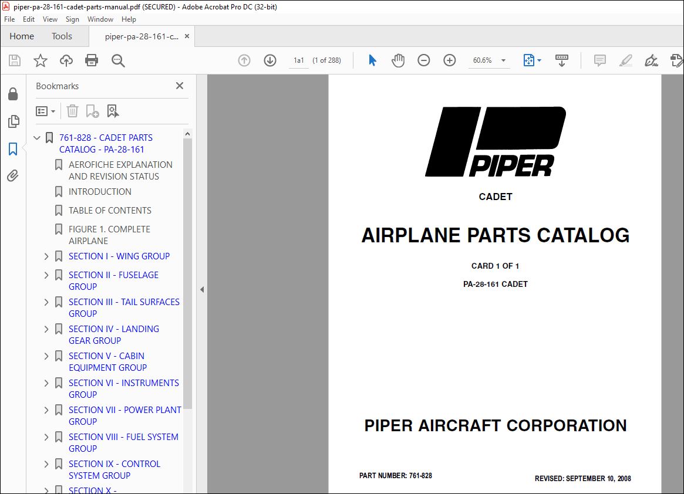The image size is (684, 494).
Task: Add a comment note
Action: point(600,60)
